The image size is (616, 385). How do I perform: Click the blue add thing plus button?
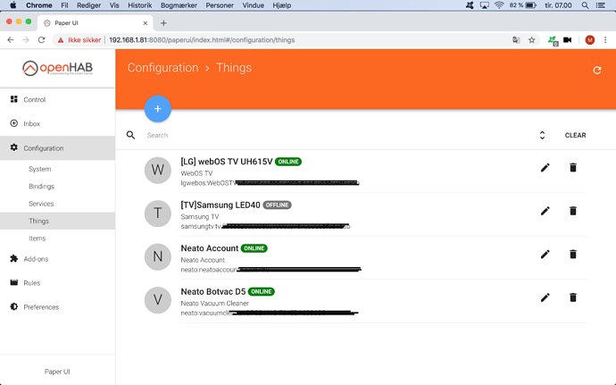click(x=157, y=109)
